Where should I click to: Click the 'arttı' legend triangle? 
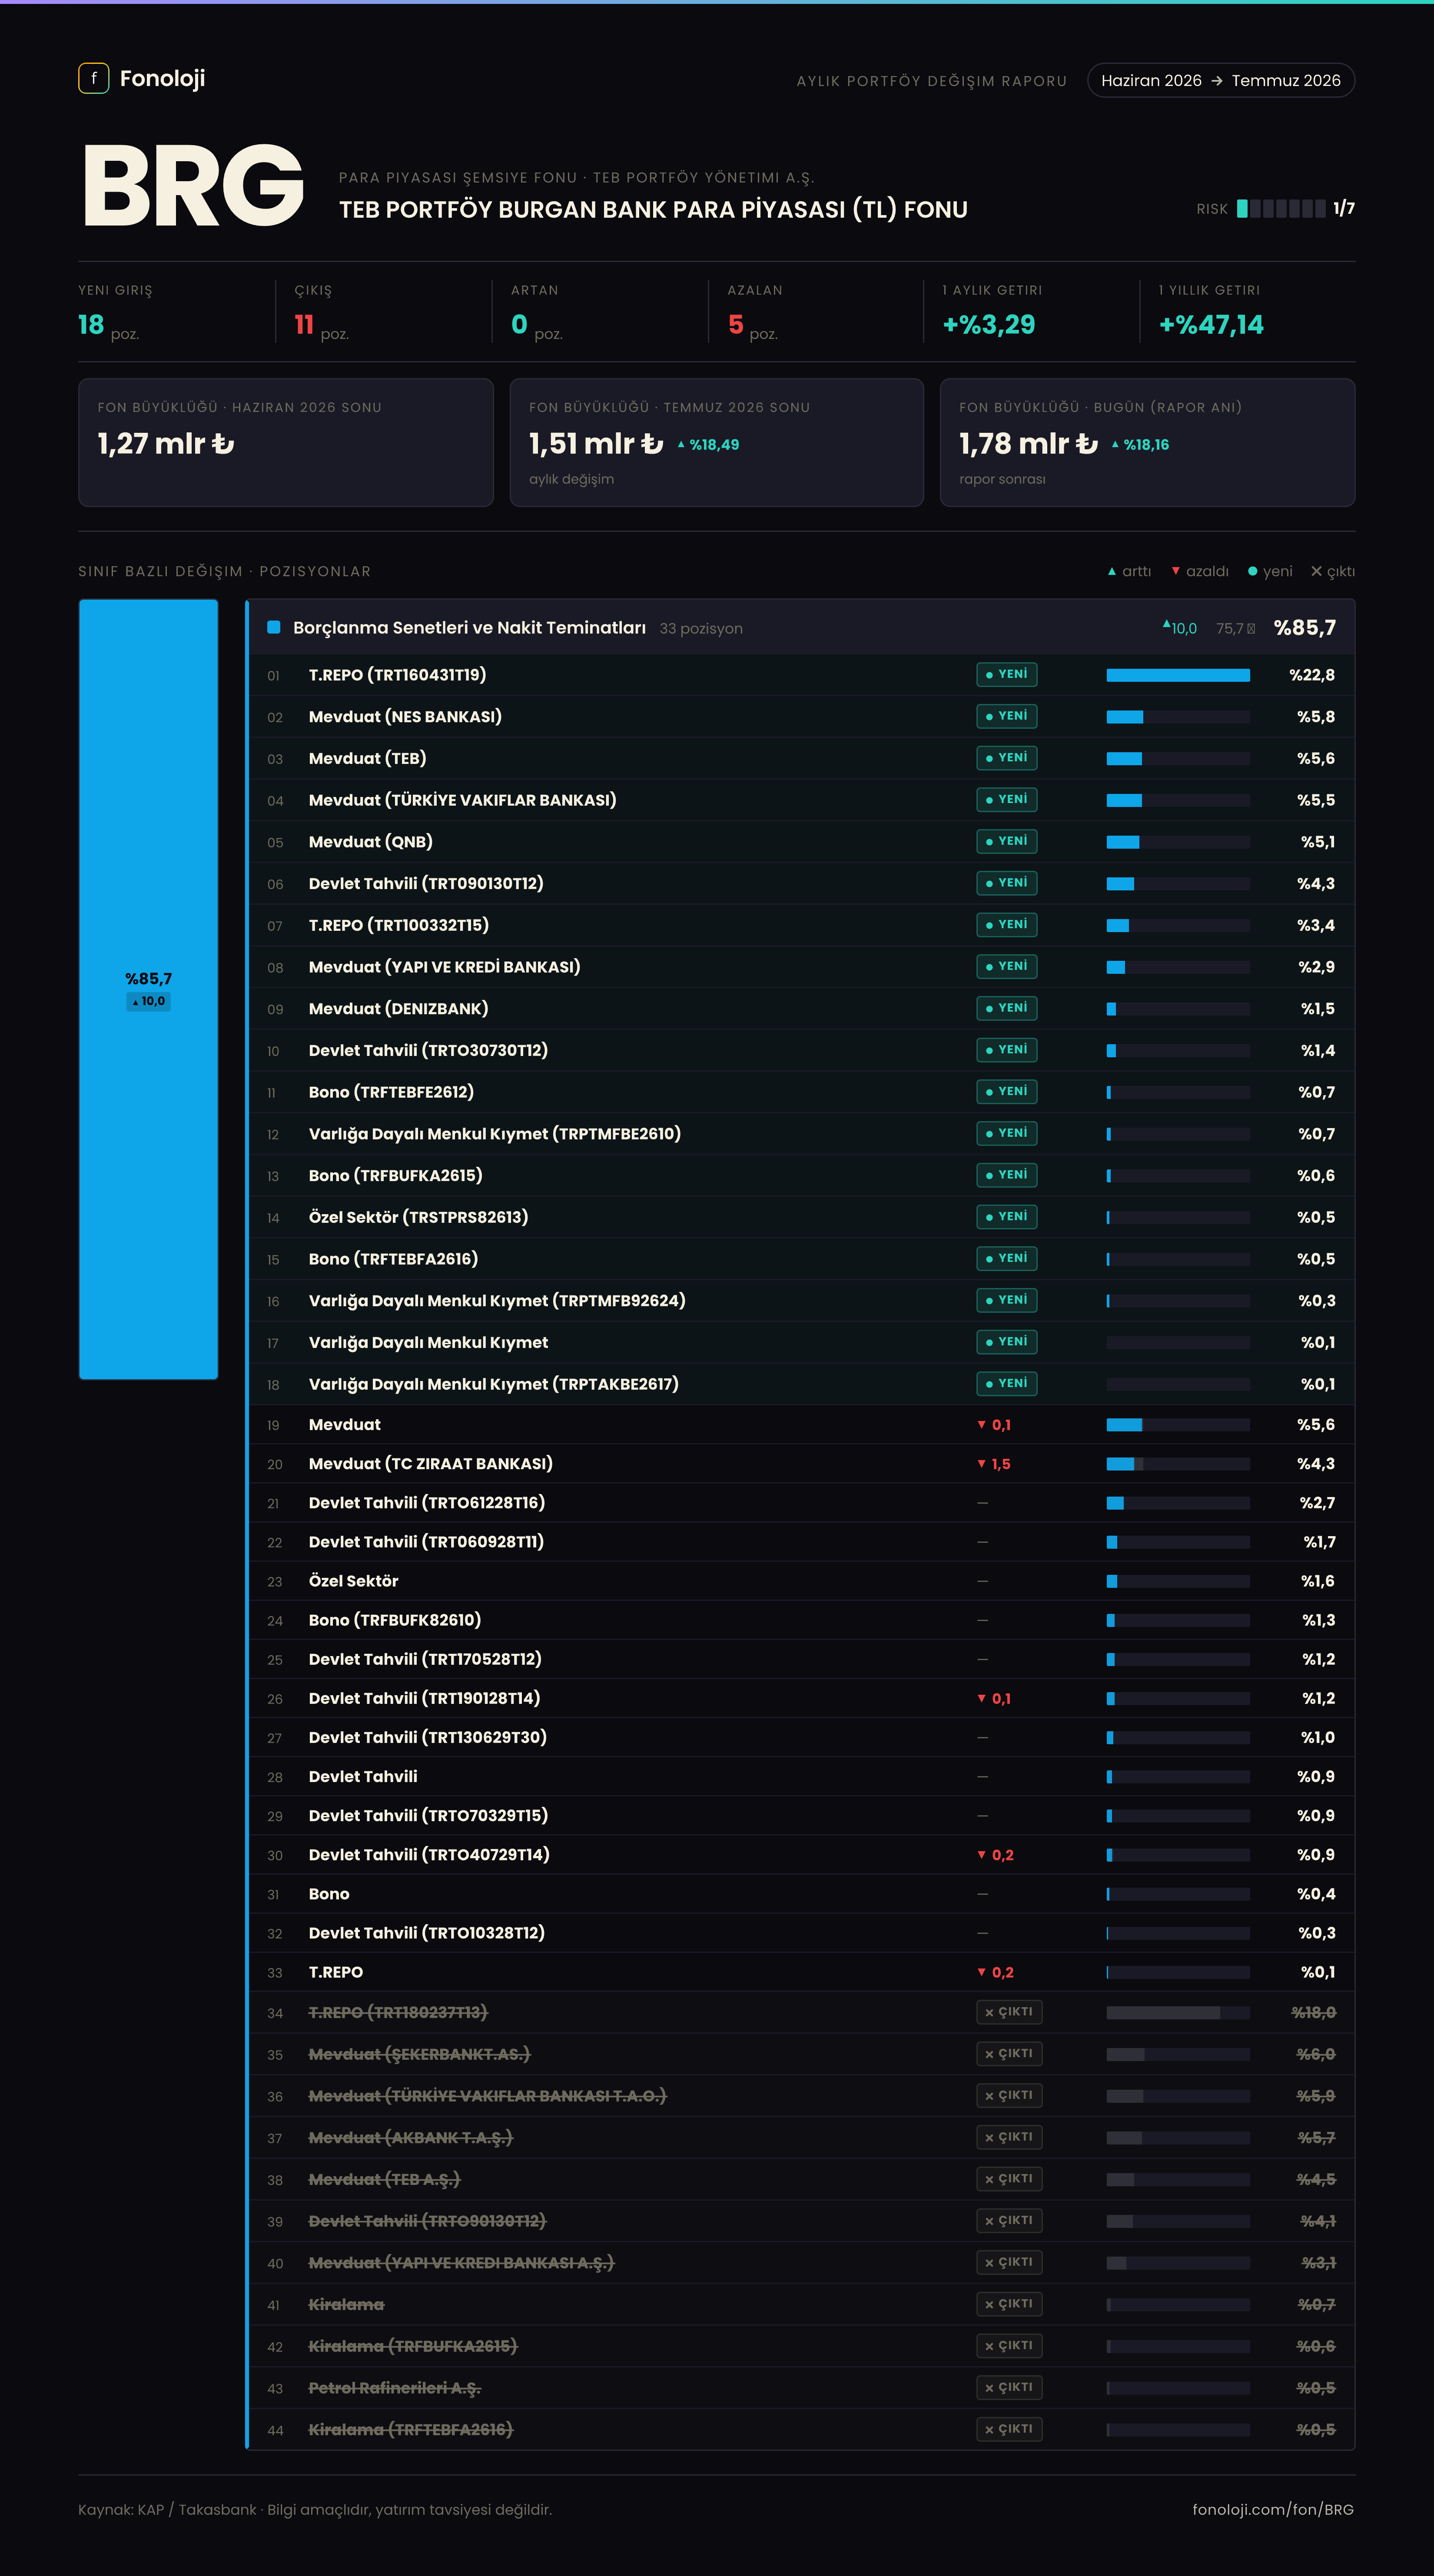point(1112,572)
